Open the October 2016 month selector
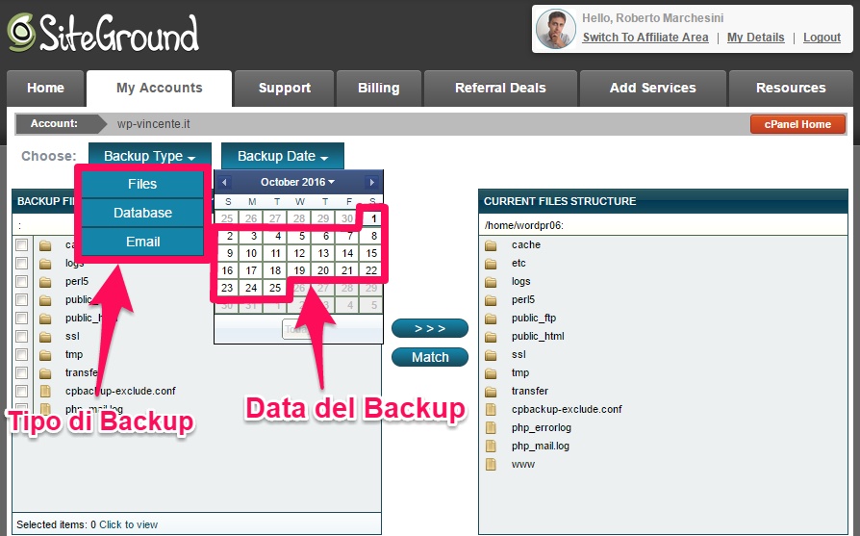This screenshot has width=860, height=536. click(x=297, y=182)
